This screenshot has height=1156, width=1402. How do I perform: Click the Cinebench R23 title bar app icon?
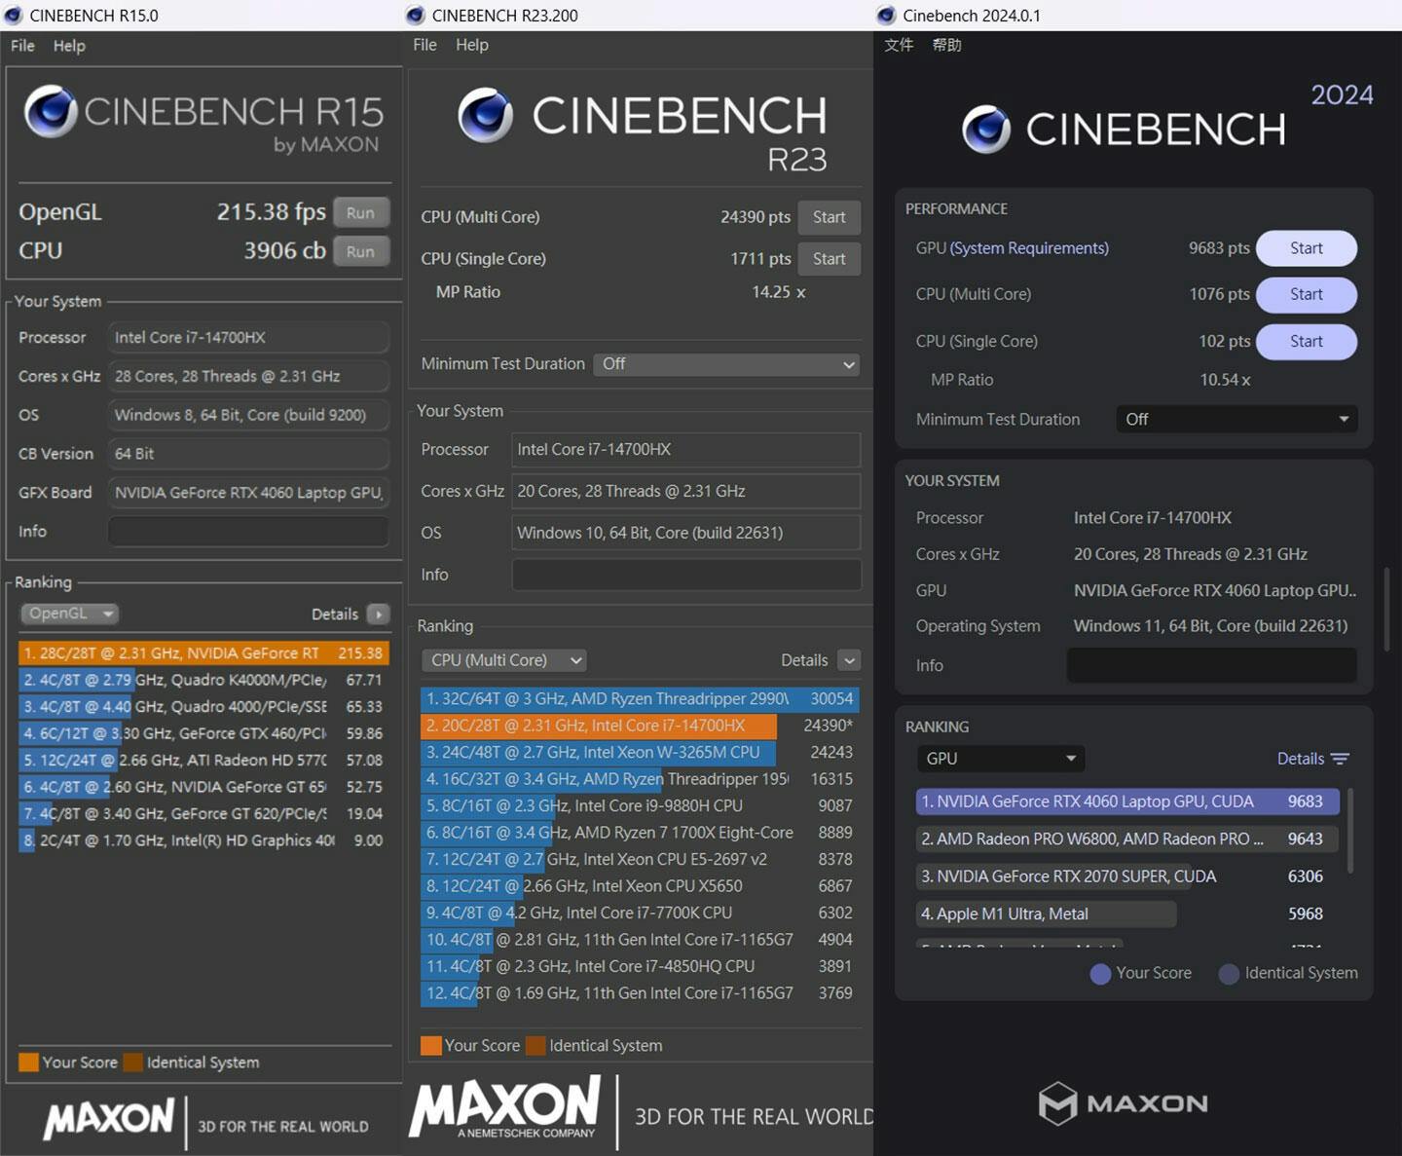416,15
